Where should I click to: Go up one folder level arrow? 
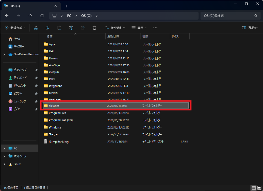point(30,16)
